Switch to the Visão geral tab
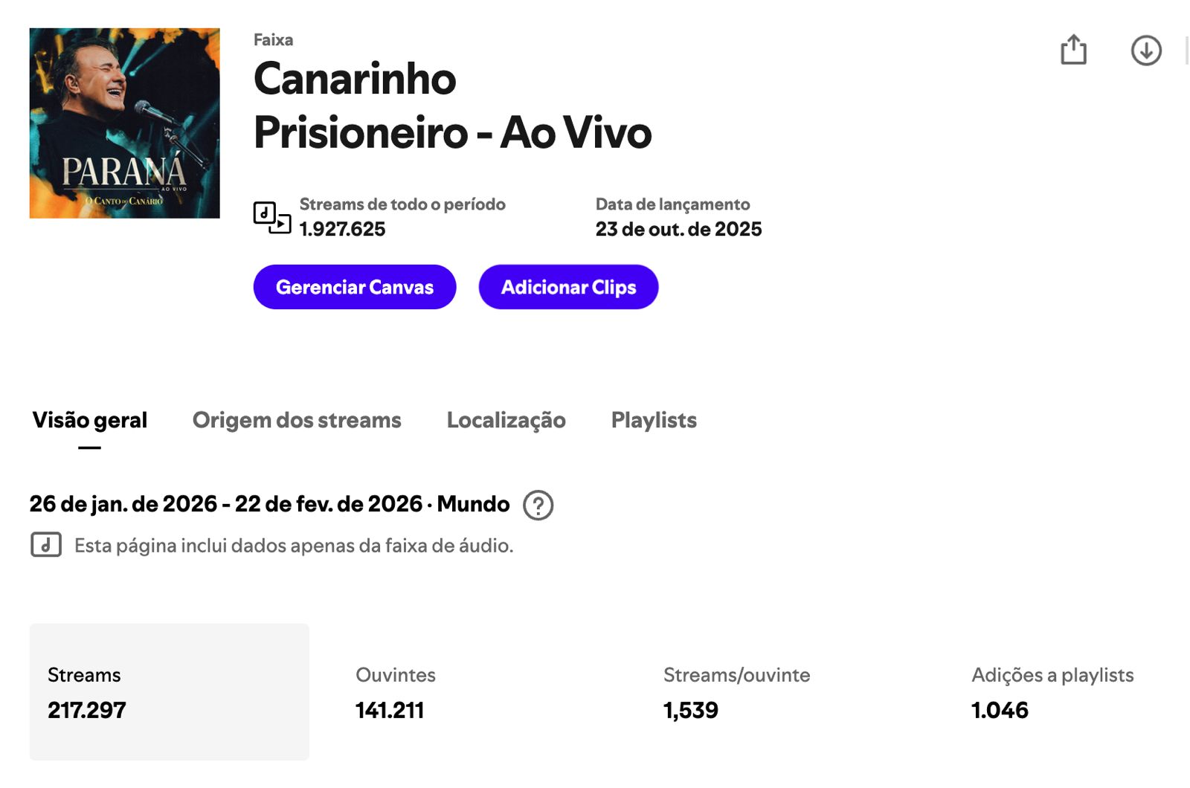The height and width of the screenshot is (788, 1190). pos(90,421)
